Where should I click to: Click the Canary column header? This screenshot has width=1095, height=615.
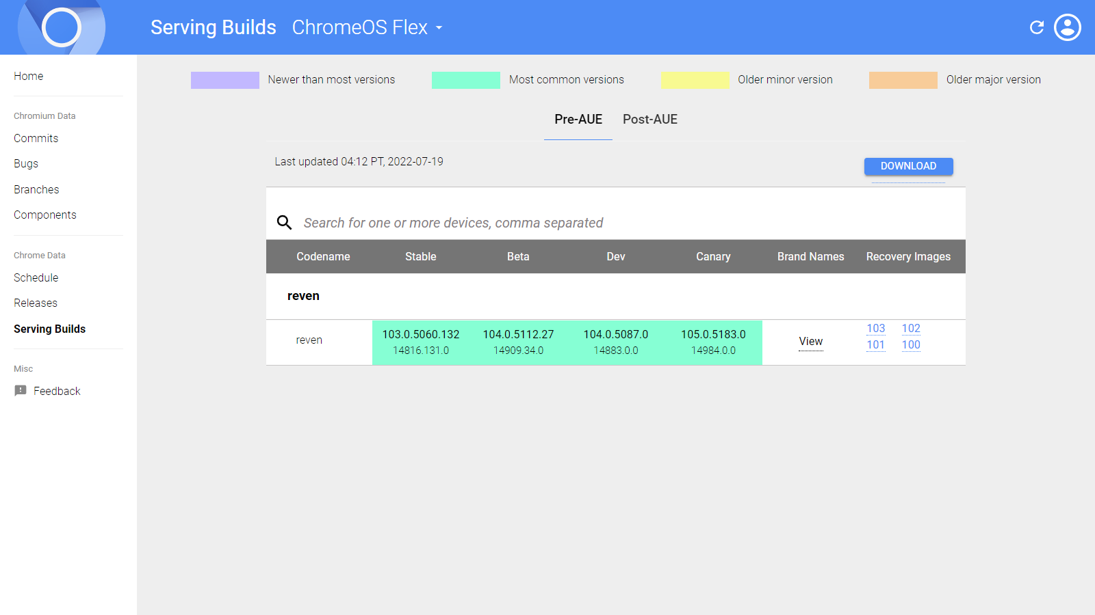[x=713, y=257]
